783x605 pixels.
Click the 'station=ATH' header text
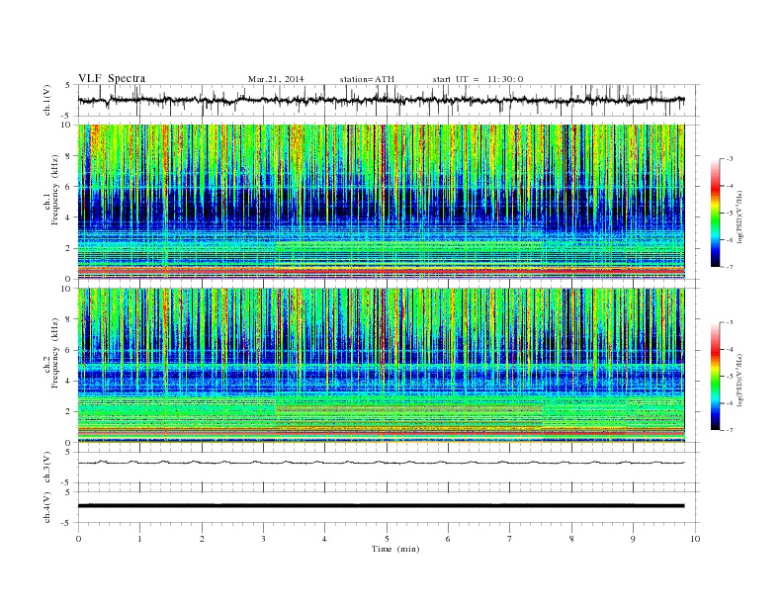[x=367, y=79]
